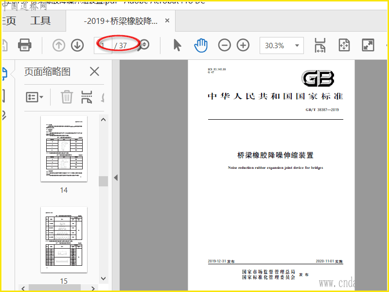Click the delete pages trash icon
The height and width of the screenshot is (292, 389).
coord(67,97)
